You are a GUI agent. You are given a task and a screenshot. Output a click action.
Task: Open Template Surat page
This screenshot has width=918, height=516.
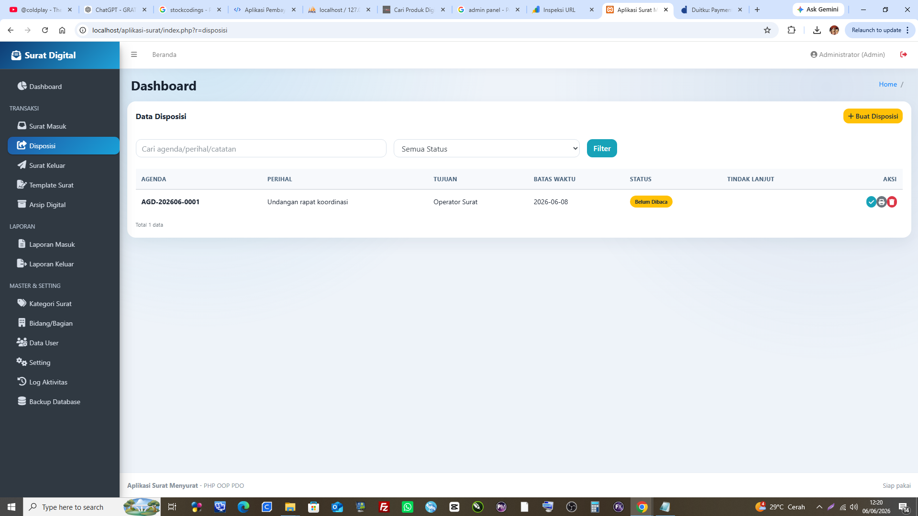click(64, 185)
